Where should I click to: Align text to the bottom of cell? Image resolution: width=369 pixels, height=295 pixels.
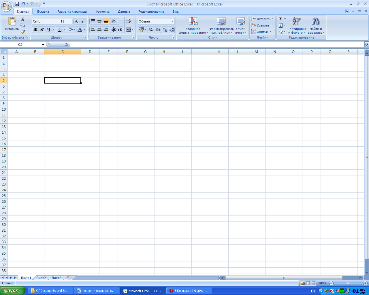(x=106, y=21)
